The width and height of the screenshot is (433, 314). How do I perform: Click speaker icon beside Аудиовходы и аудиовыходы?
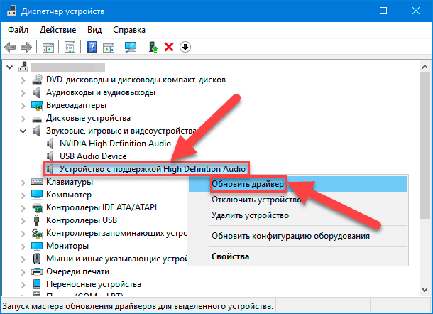[x=37, y=92]
